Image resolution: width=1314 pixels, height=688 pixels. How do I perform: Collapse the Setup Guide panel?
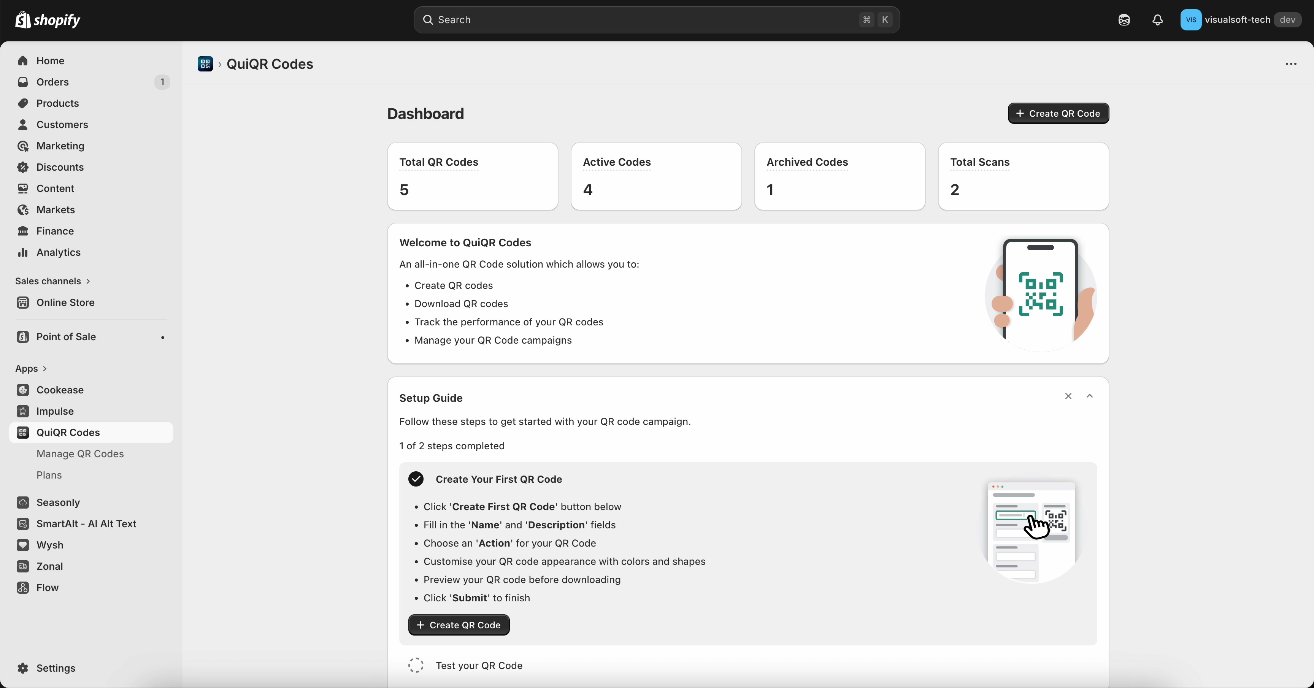[x=1090, y=396]
